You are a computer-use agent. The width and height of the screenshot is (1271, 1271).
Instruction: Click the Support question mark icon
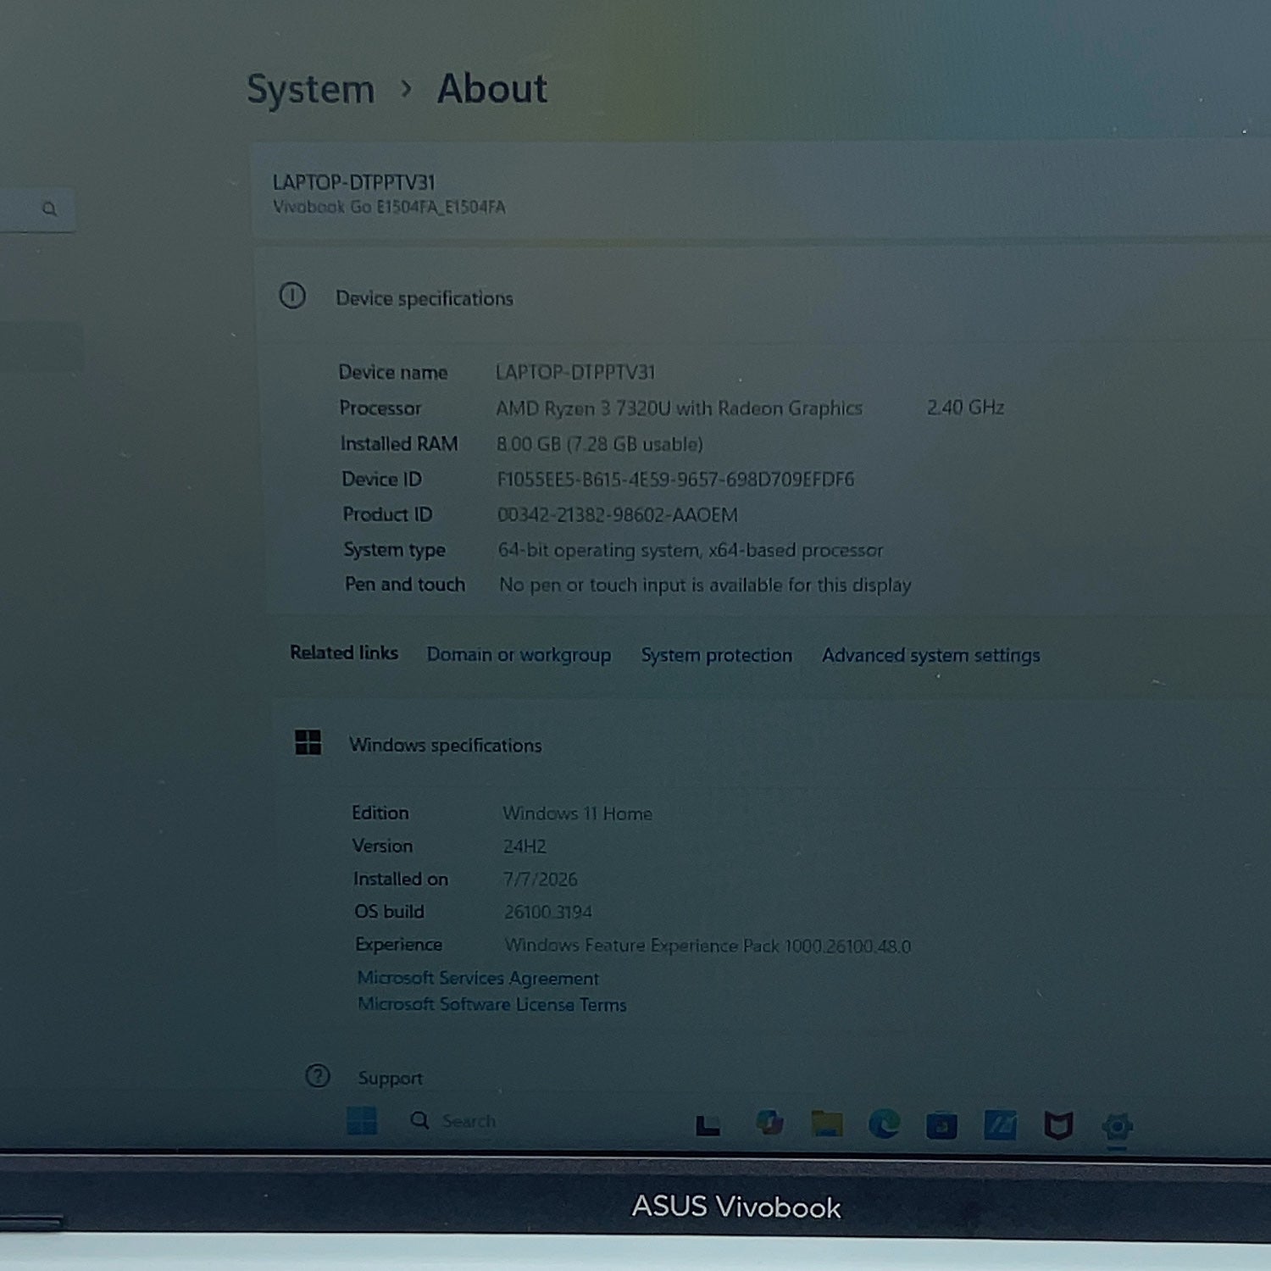click(x=318, y=1076)
